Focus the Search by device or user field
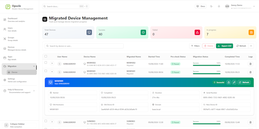The height and width of the screenshot is (129, 259). click(x=84, y=46)
